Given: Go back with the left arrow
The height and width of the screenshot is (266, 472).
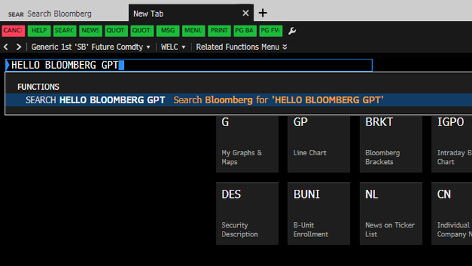Looking at the screenshot, I should click(x=6, y=47).
